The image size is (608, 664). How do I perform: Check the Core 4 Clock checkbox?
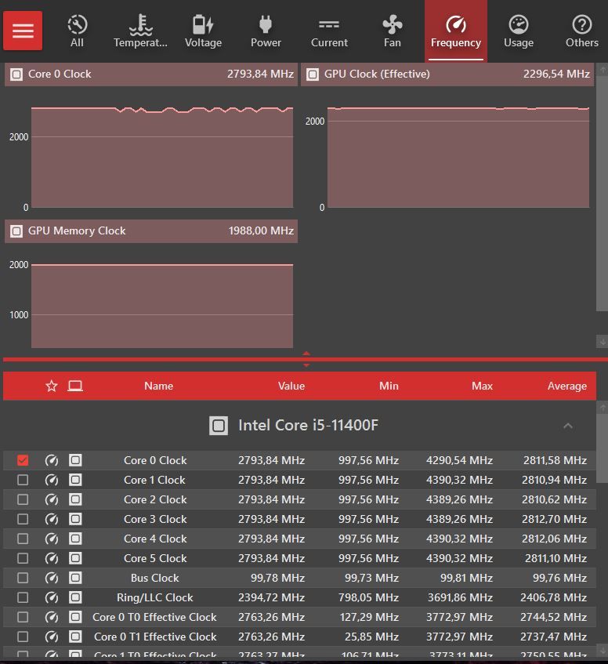tap(23, 539)
